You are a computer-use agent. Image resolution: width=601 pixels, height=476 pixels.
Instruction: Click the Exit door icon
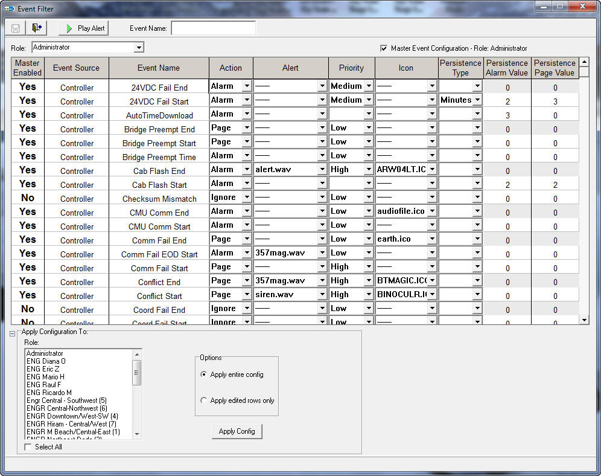tap(37, 28)
